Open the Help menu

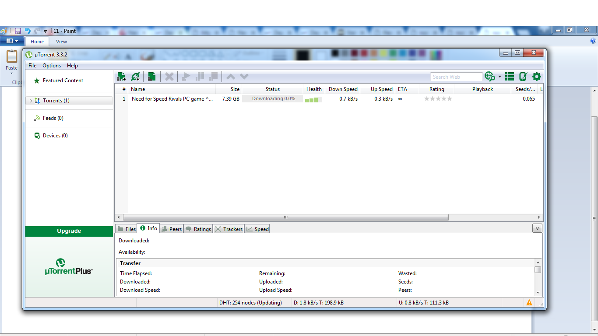pyautogui.click(x=72, y=66)
